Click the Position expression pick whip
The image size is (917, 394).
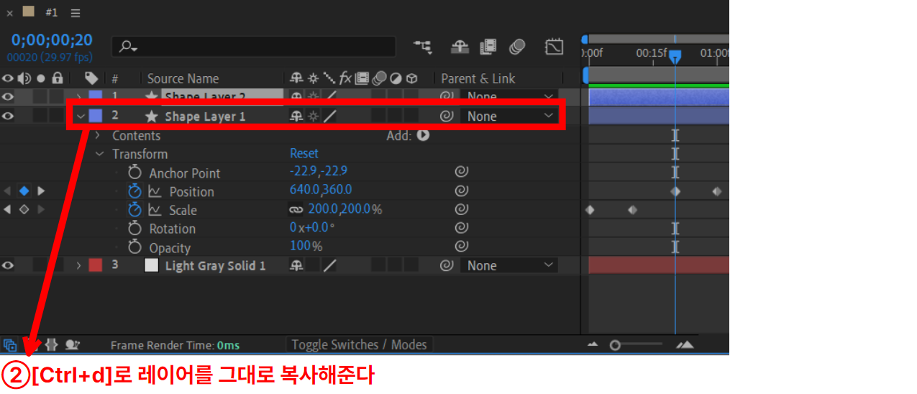tap(462, 191)
